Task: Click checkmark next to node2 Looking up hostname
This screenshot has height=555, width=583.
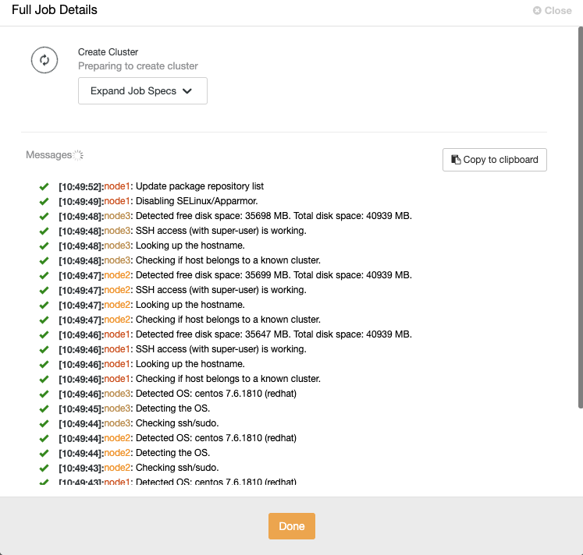Action: click(x=44, y=305)
